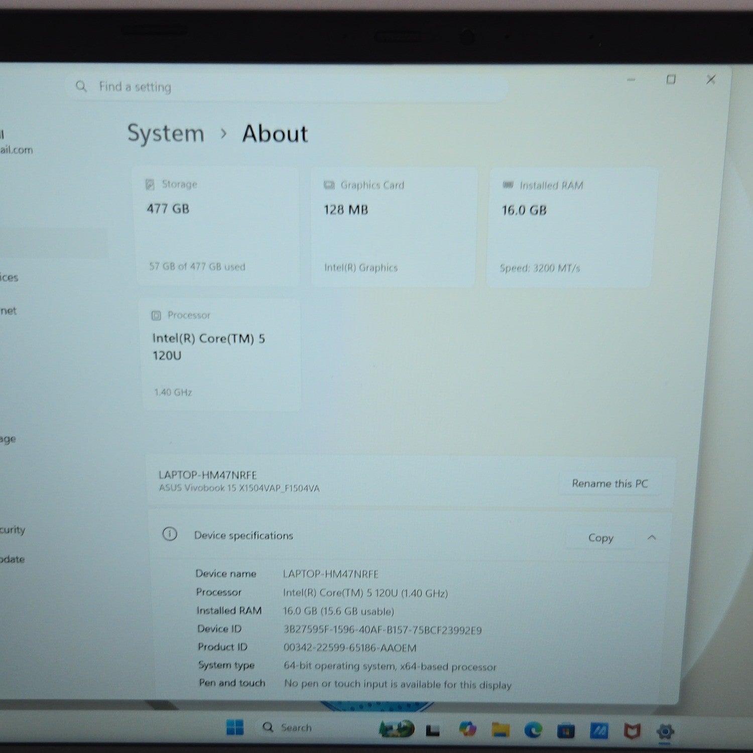This screenshot has width=753, height=753.
Task: Open the sidebar item ending in 'ices'
Action: click(x=9, y=277)
